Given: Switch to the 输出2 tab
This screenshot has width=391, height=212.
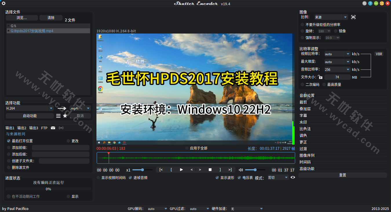Looking at the screenshot, I should click(22, 128).
